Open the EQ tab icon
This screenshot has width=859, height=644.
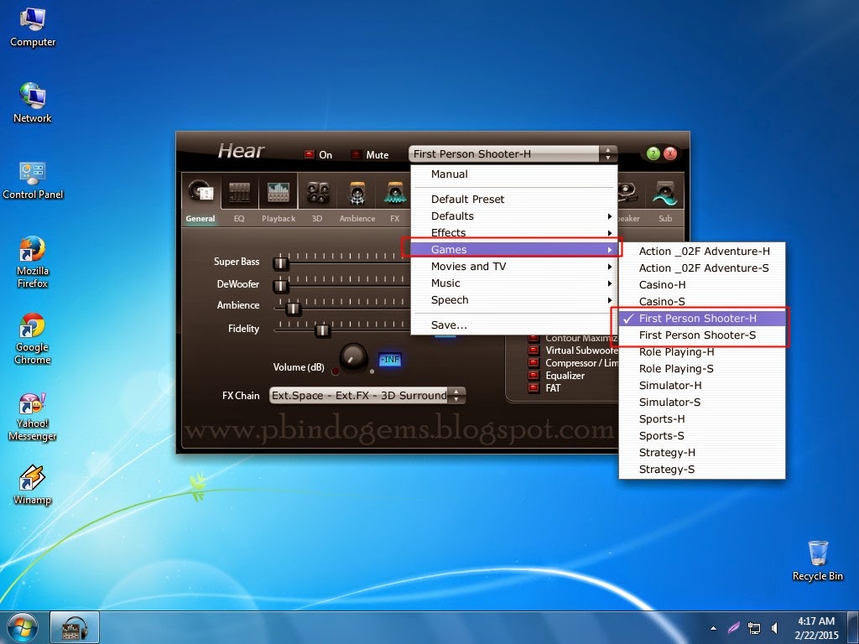pyautogui.click(x=239, y=192)
